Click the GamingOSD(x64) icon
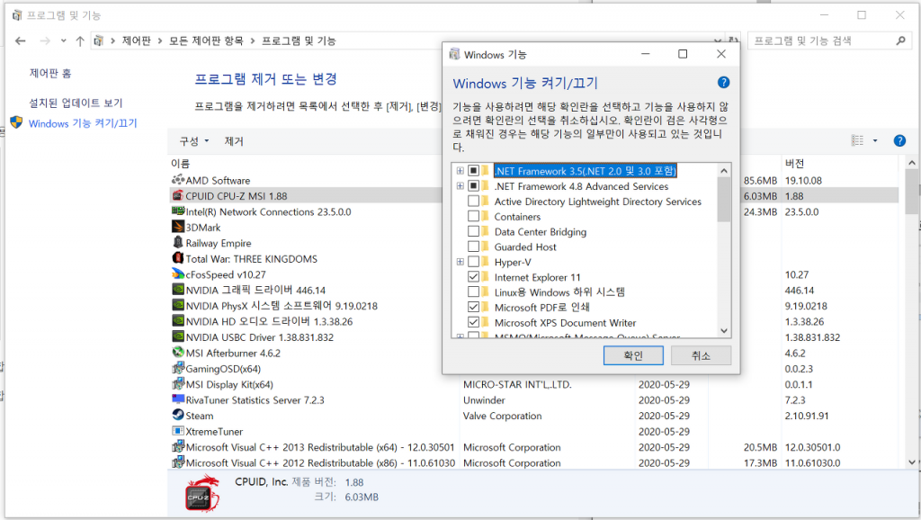 178,368
